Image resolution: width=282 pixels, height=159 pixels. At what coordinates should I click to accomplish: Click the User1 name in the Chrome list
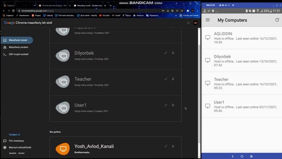click(80, 105)
